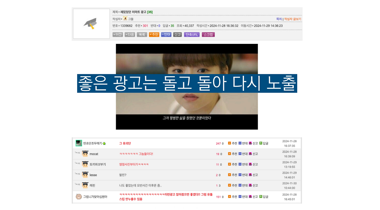Expand the up arrow on the 다음 button
380x210 pixels.
tap(126, 34)
